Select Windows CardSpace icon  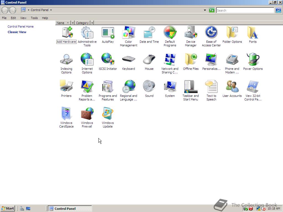66,118
